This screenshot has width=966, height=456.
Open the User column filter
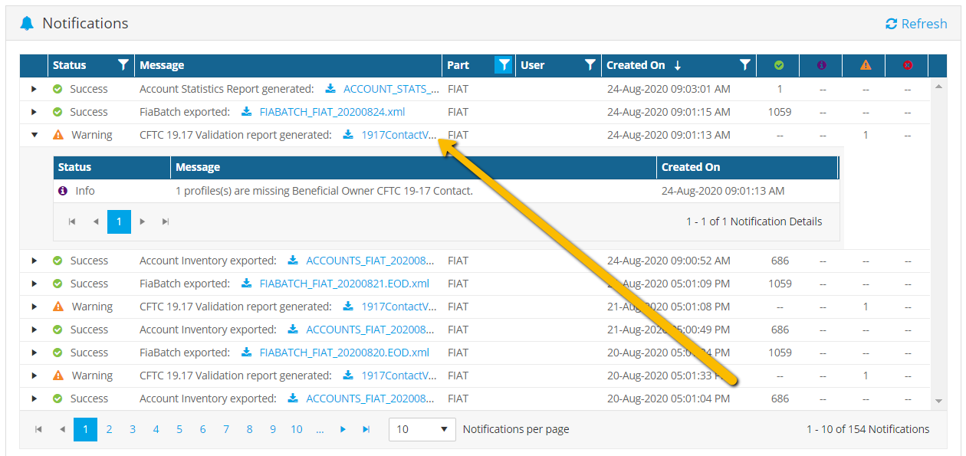[590, 65]
